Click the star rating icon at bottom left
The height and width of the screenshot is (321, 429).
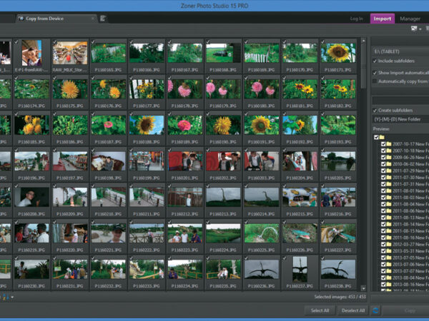point(5,297)
